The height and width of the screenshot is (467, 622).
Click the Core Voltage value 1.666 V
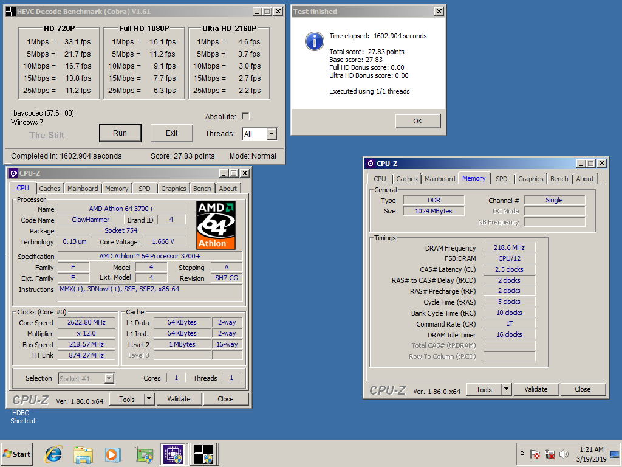pos(163,241)
